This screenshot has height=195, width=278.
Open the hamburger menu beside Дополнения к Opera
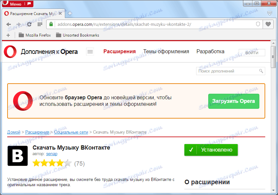coord(90,52)
